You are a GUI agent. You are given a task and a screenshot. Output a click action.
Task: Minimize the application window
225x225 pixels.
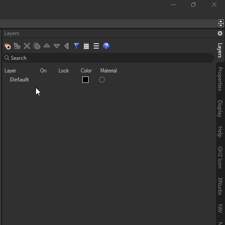click(173, 5)
